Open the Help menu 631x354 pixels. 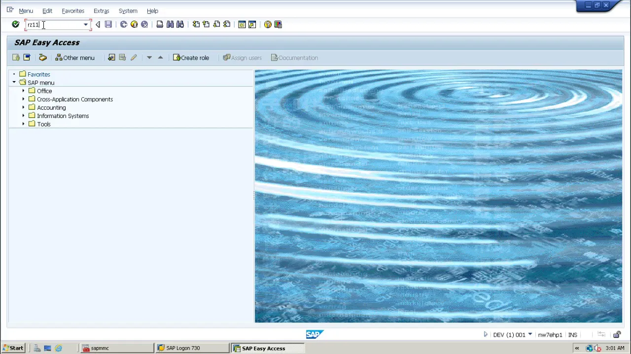click(x=152, y=10)
